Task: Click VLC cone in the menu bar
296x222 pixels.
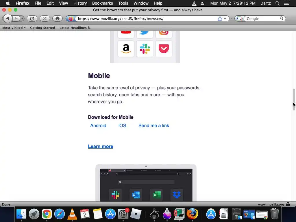Action: pyautogui.click(x=194, y=3)
